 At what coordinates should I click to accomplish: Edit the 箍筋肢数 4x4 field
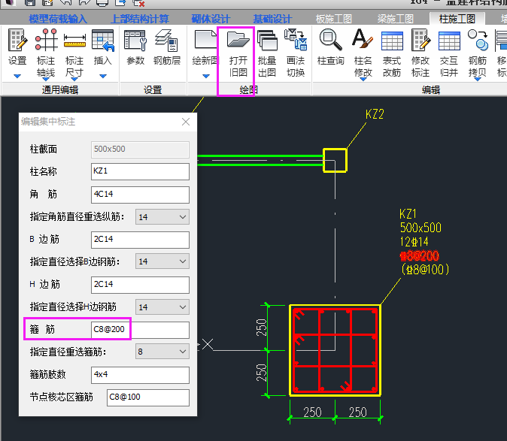click(140, 375)
